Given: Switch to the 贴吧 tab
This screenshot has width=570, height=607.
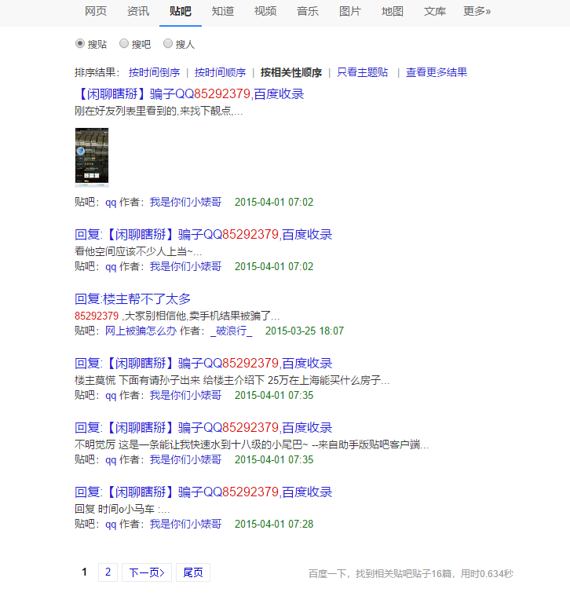Looking at the screenshot, I should [181, 11].
